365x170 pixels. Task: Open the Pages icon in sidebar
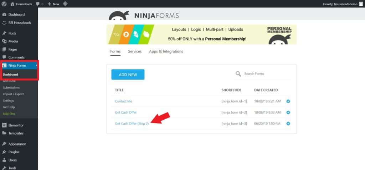4,49
